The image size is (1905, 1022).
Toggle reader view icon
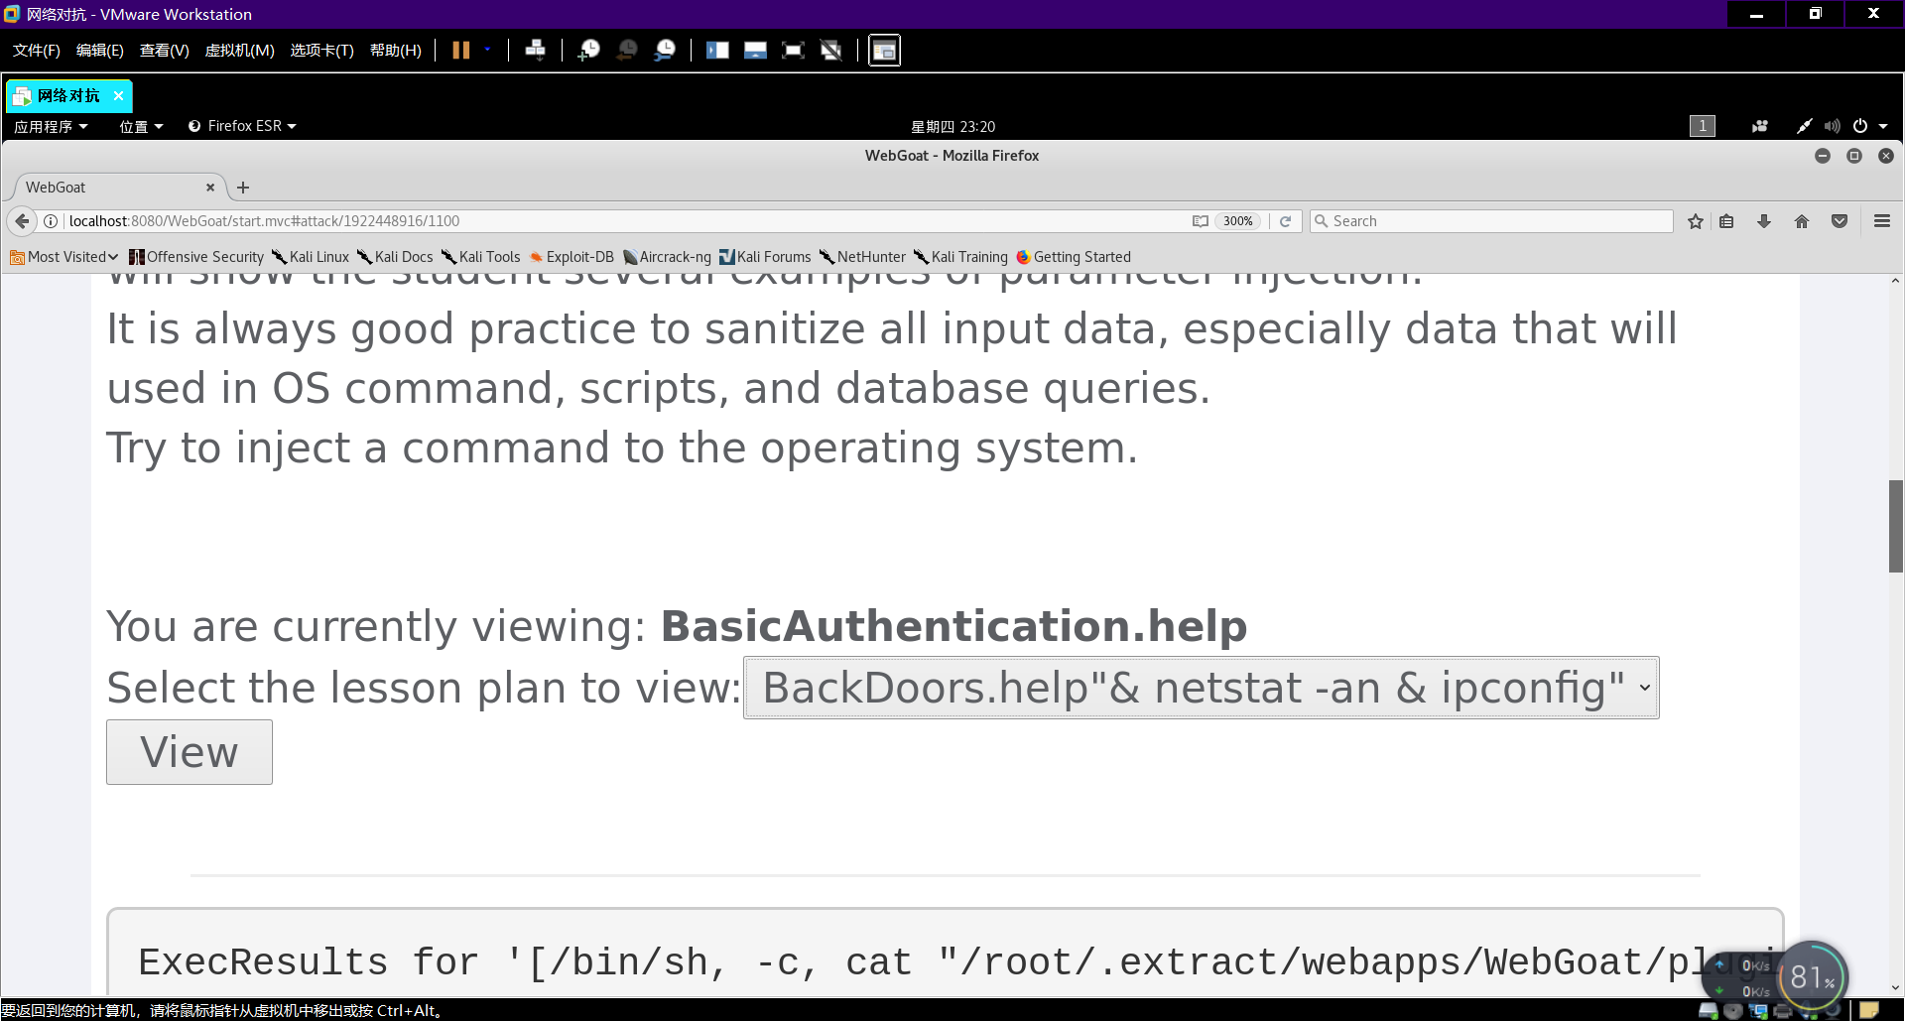pos(1201,221)
